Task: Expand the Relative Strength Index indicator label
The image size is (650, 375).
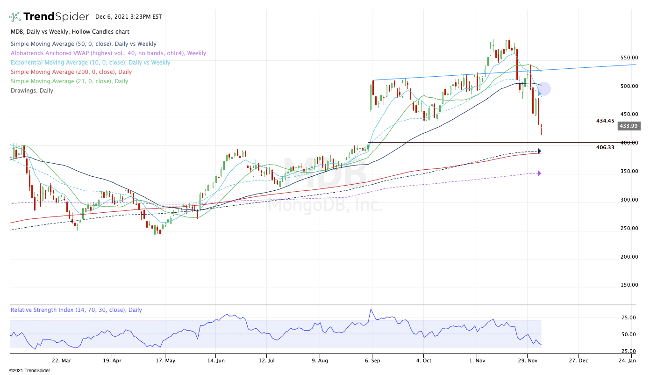Action: 76,310
